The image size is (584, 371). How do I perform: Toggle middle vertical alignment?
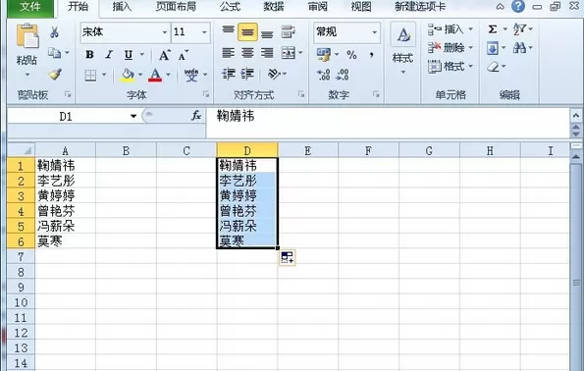coord(247,32)
